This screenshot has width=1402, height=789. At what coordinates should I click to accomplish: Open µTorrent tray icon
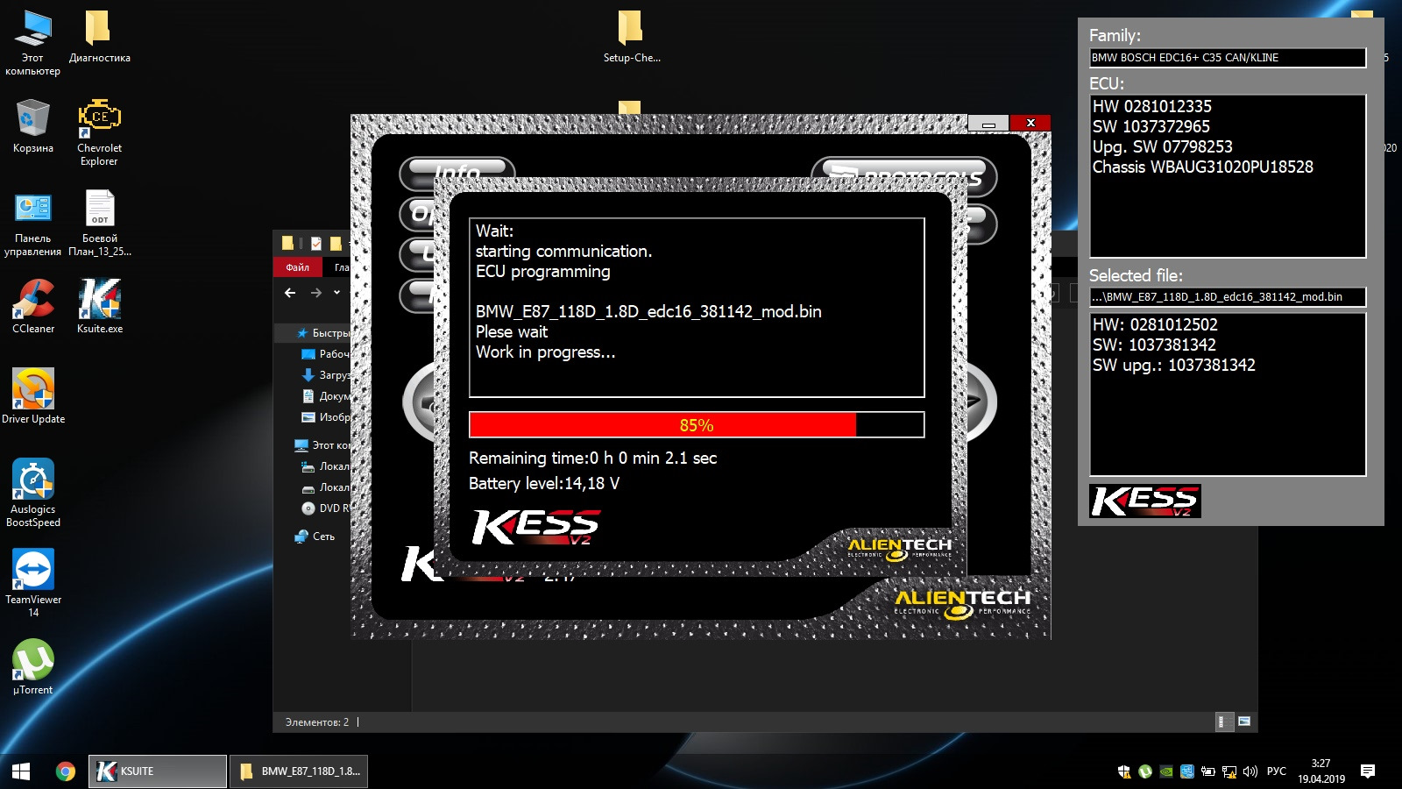1145,771
